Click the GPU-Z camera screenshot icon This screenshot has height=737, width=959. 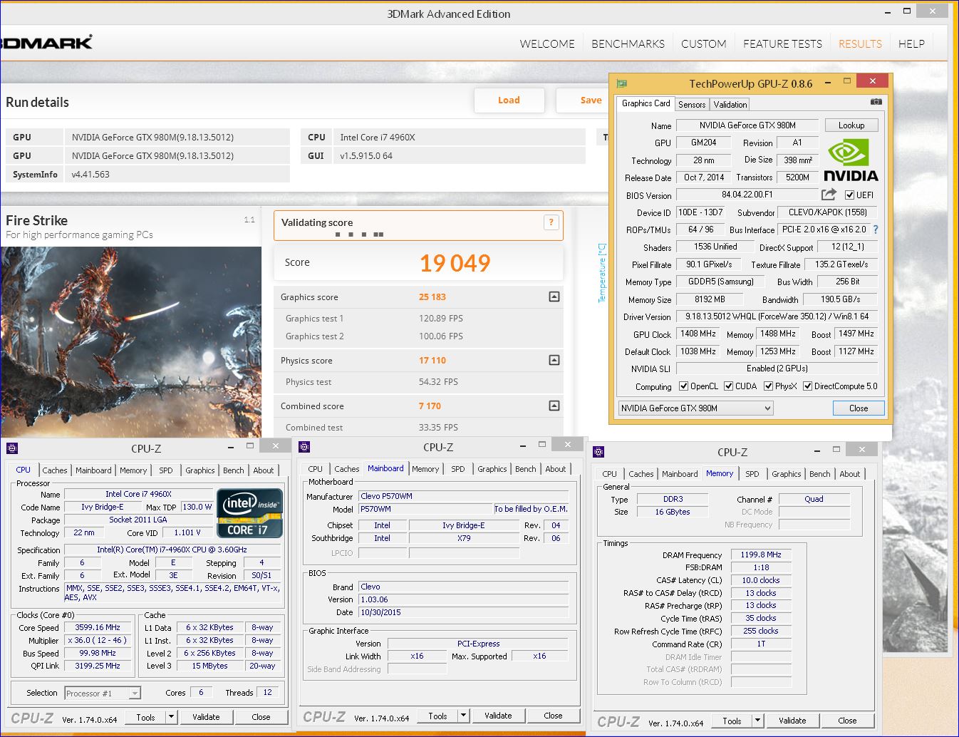click(876, 103)
